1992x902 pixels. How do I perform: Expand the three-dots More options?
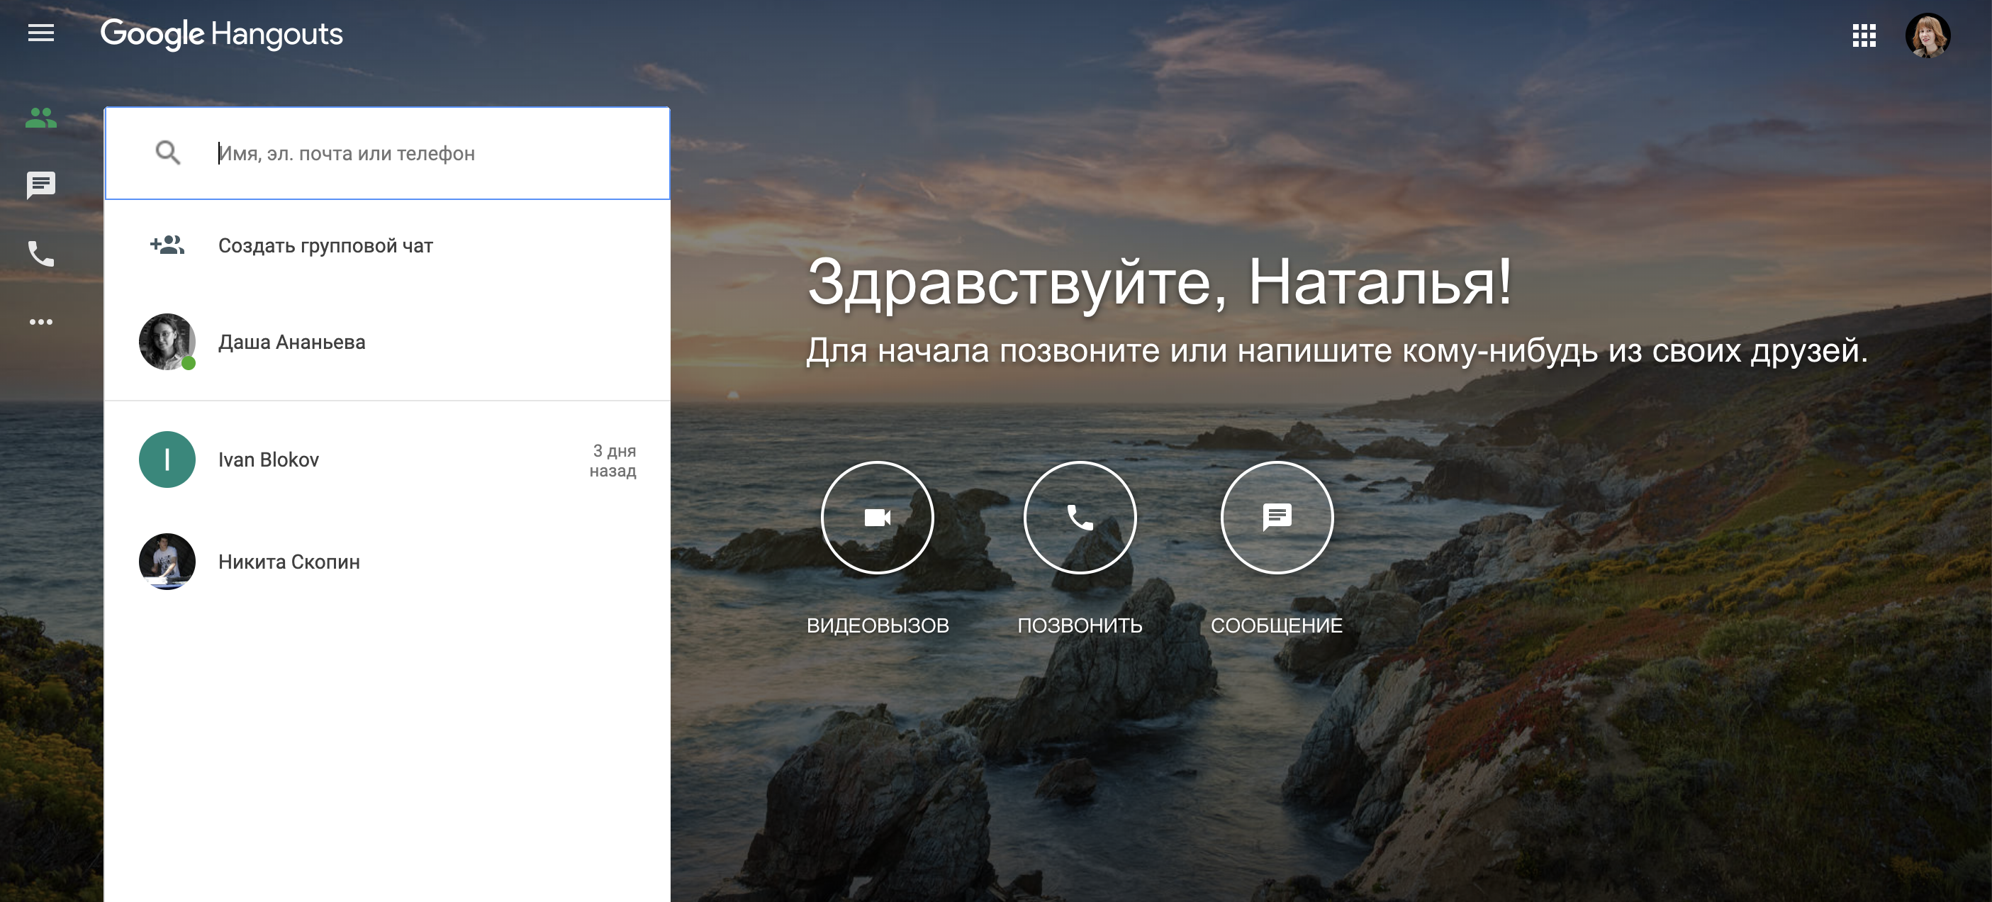(41, 321)
